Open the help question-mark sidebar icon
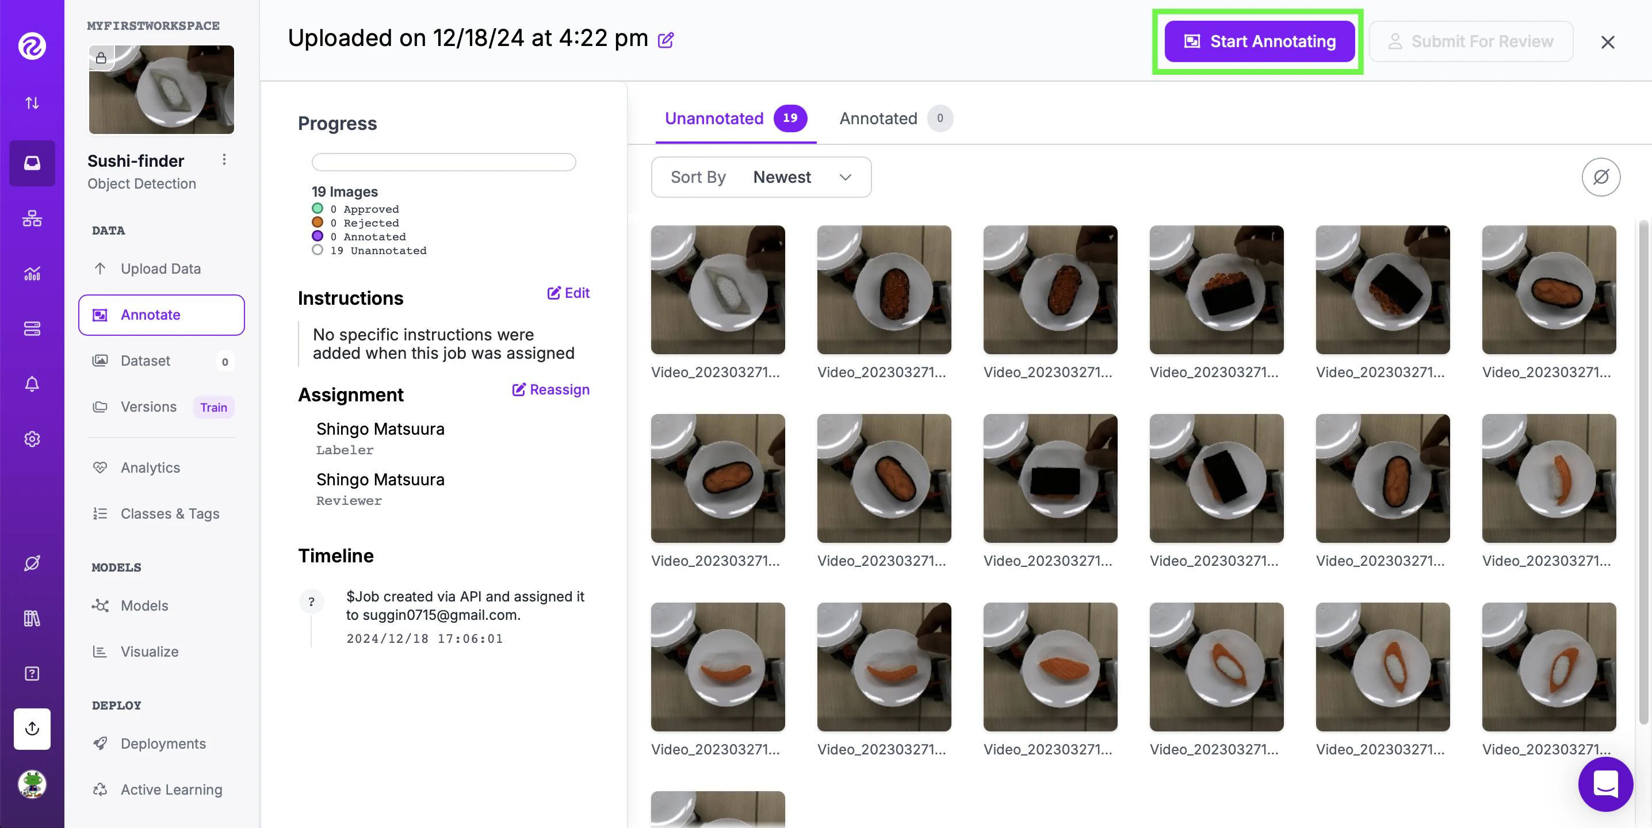The width and height of the screenshot is (1652, 828). tap(32, 673)
